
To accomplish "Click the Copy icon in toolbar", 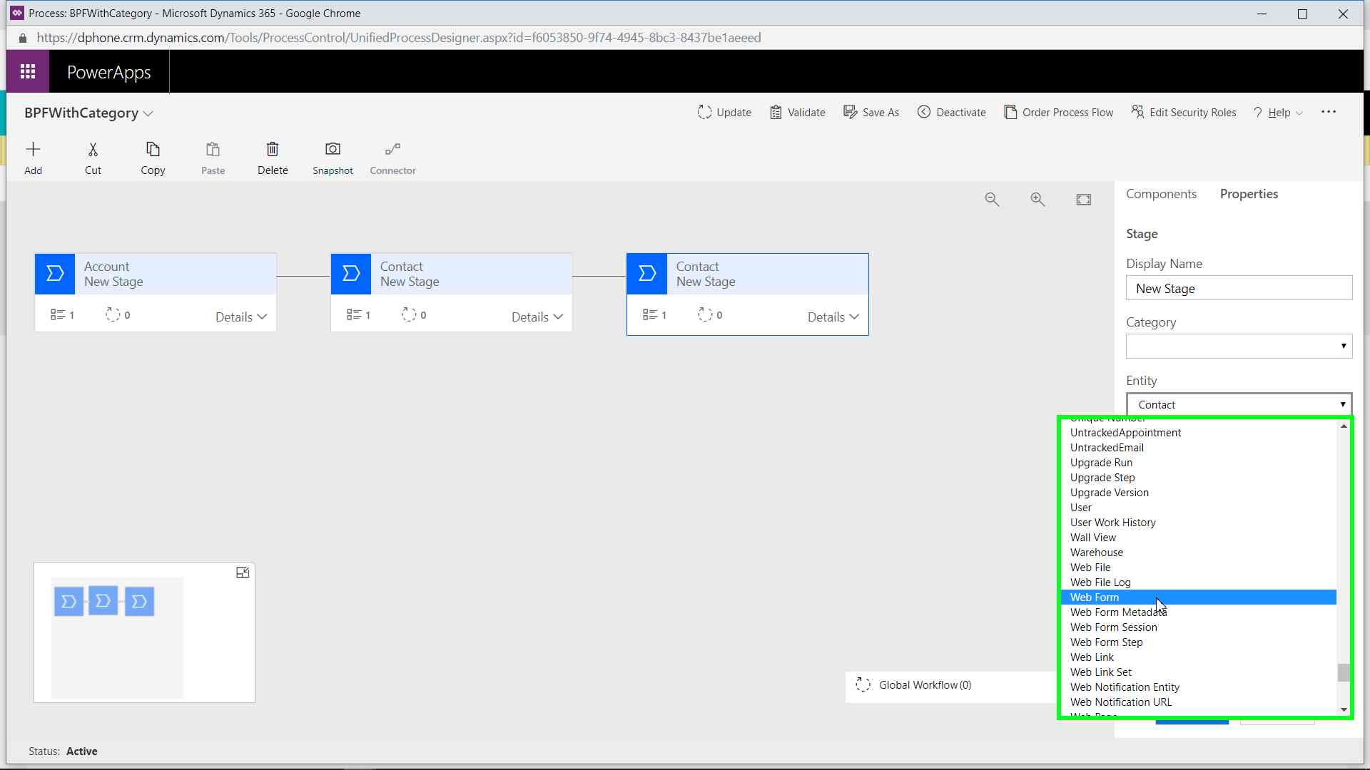I will pos(153,150).
